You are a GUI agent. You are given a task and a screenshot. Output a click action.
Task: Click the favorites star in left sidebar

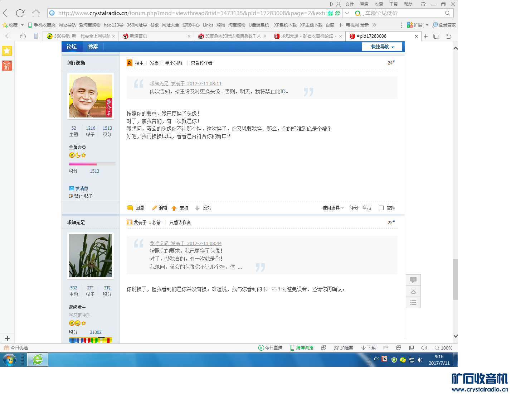[x=7, y=51]
